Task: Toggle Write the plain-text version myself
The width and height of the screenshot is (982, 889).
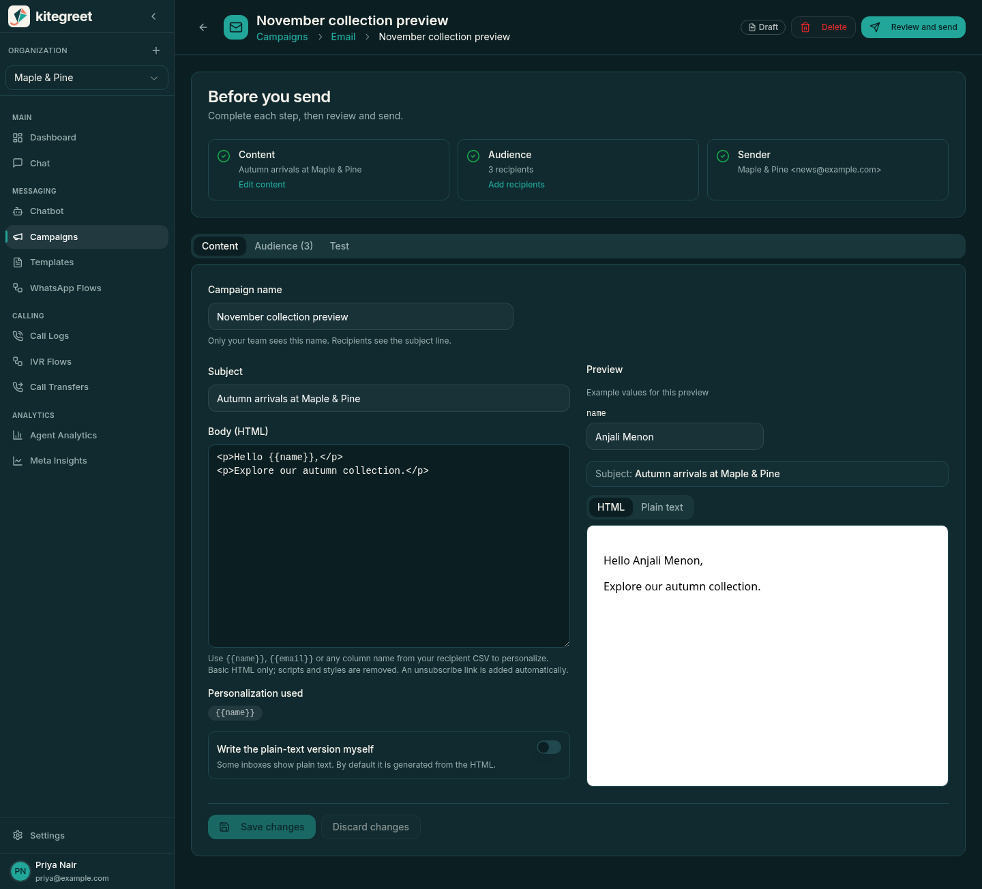Action: [549, 747]
